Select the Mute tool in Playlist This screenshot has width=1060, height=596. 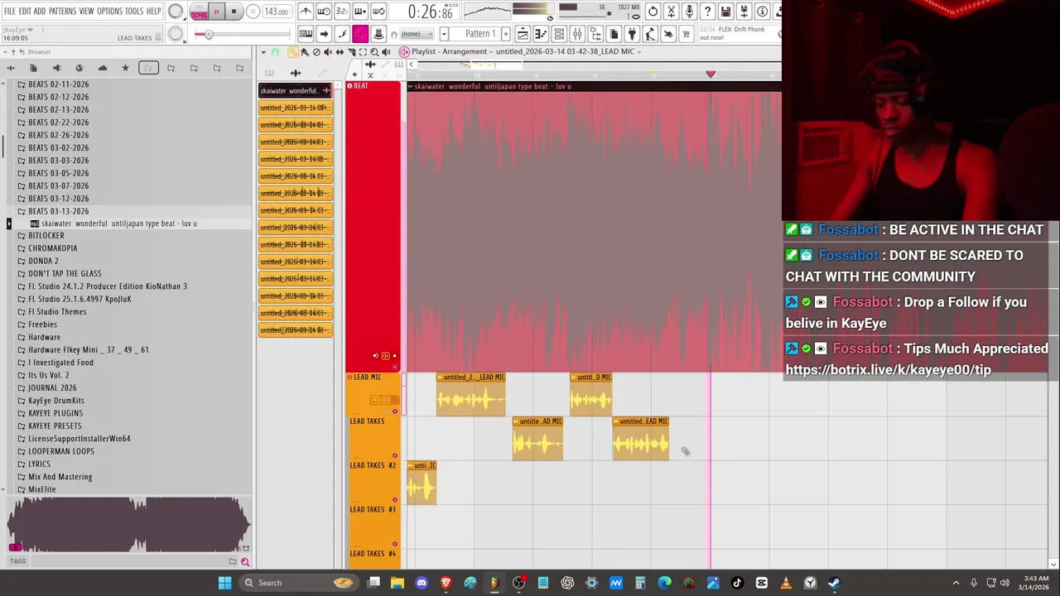pos(328,51)
